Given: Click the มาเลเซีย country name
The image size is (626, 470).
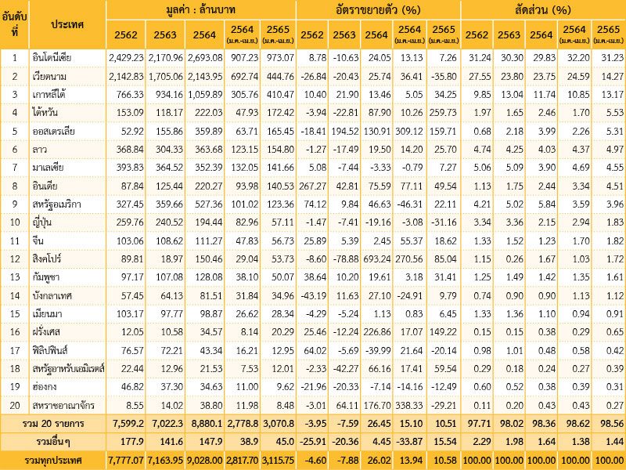Looking at the screenshot, I should [48, 168].
